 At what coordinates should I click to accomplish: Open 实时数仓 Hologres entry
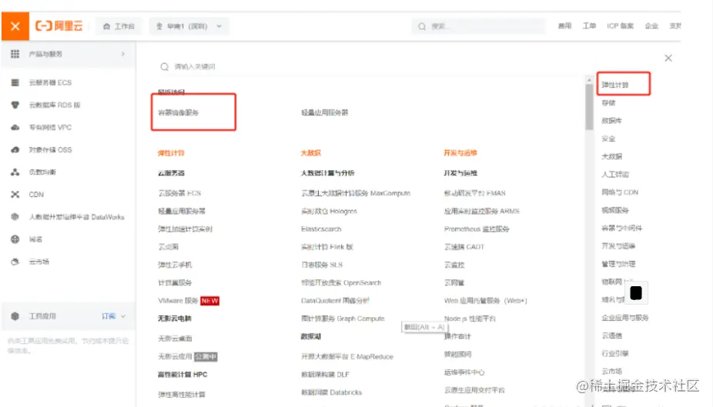(329, 212)
